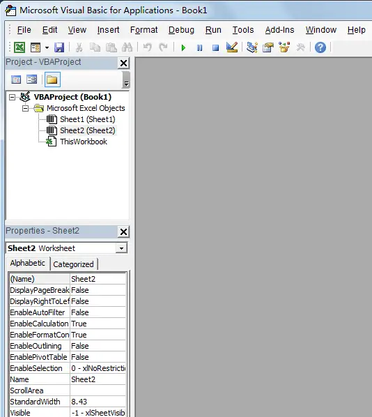The image size is (372, 417).
Task: Save the workbook with the floppy icon
Action: 59,47
